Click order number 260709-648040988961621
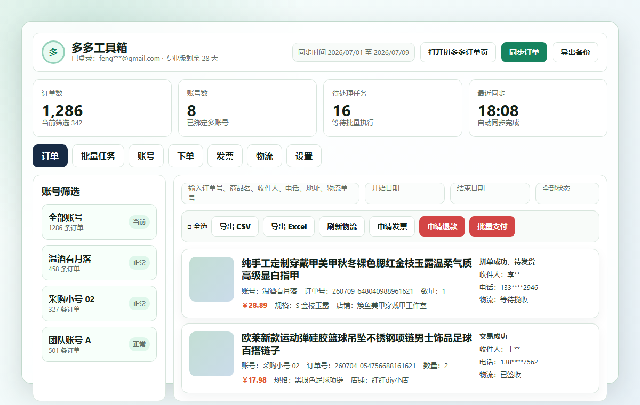The image size is (640, 405). (x=373, y=291)
